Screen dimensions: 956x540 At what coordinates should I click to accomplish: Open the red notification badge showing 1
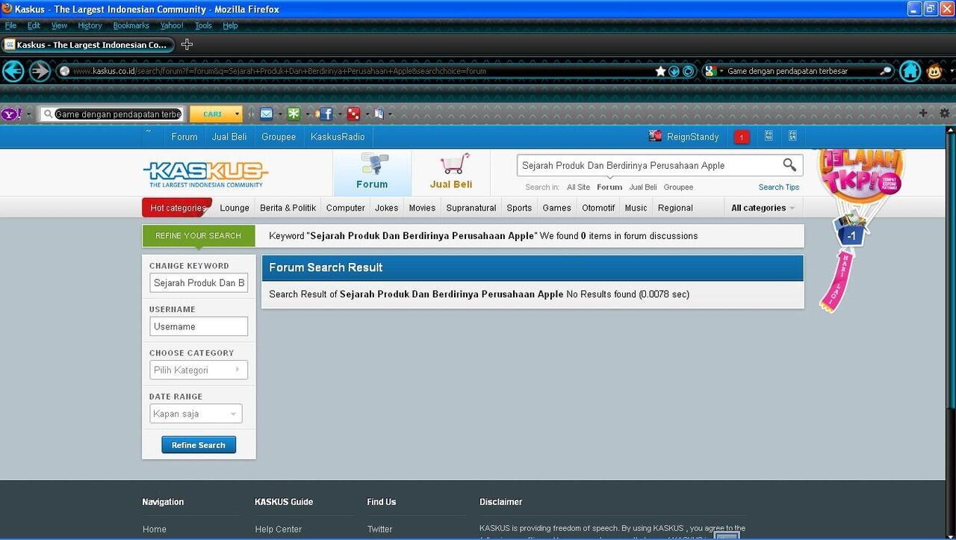point(742,137)
